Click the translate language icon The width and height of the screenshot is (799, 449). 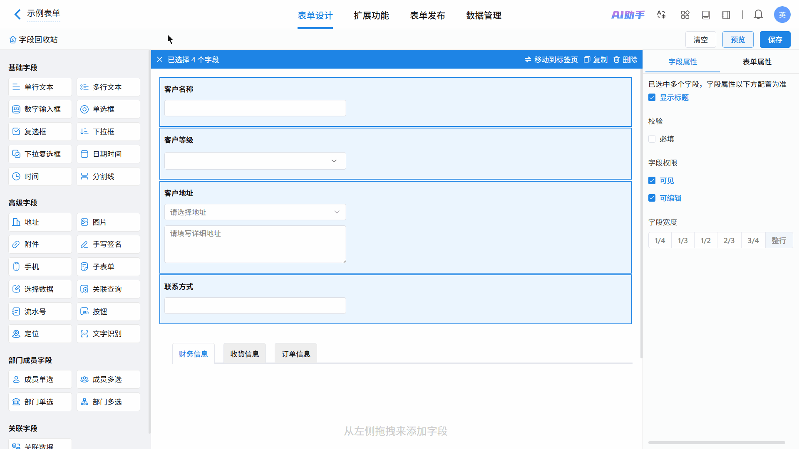(x=661, y=15)
